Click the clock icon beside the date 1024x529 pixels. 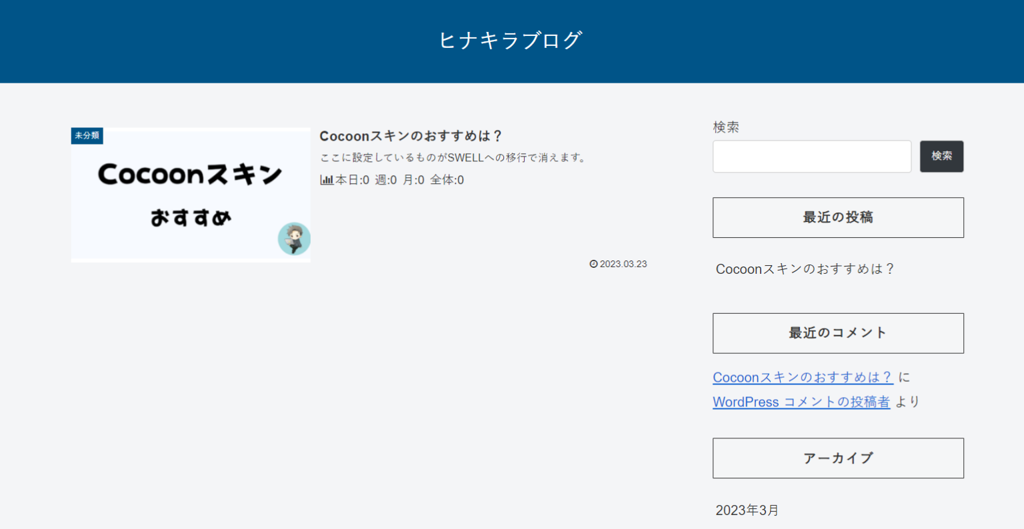tap(593, 264)
